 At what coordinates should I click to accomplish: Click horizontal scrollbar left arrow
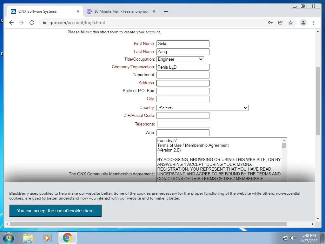pyautogui.click(x=7, y=224)
